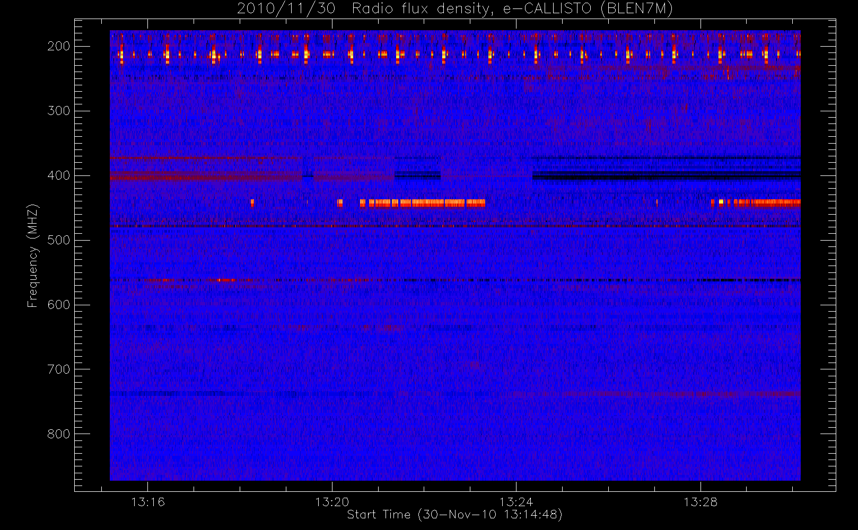Click the 13:20 time tick label
This screenshot has height=530, width=858.
[x=332, y=502]
